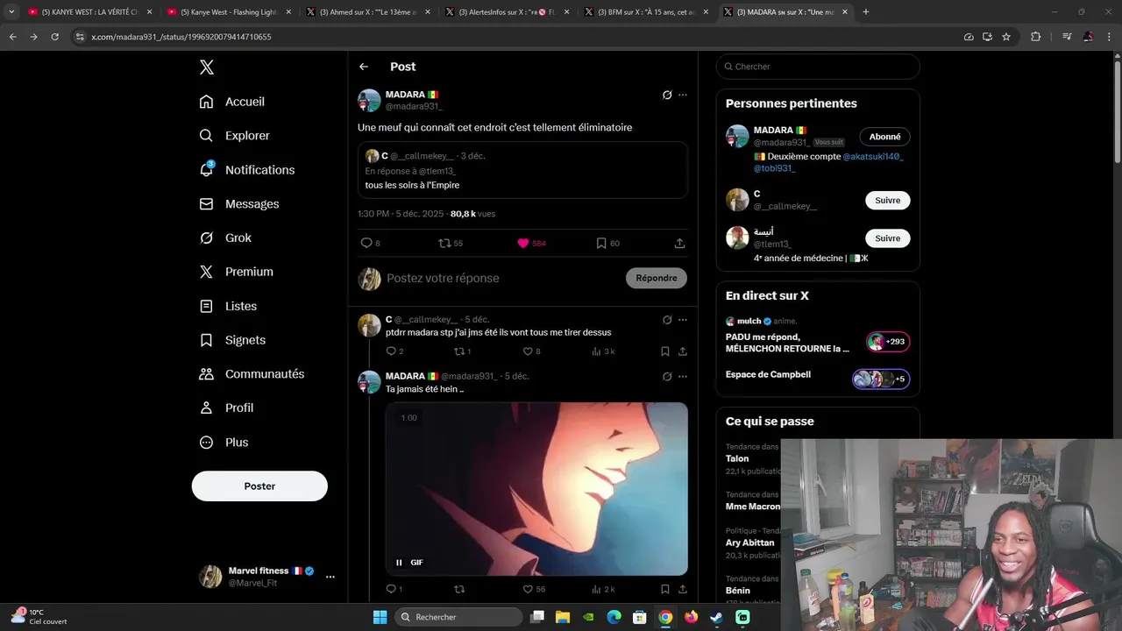The image size is (1122, 631).
Task: Open a new browser tab
Action: (866, 12)
